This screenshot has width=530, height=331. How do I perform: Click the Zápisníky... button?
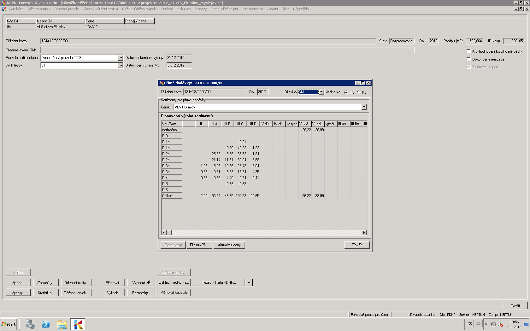(46, 283)
